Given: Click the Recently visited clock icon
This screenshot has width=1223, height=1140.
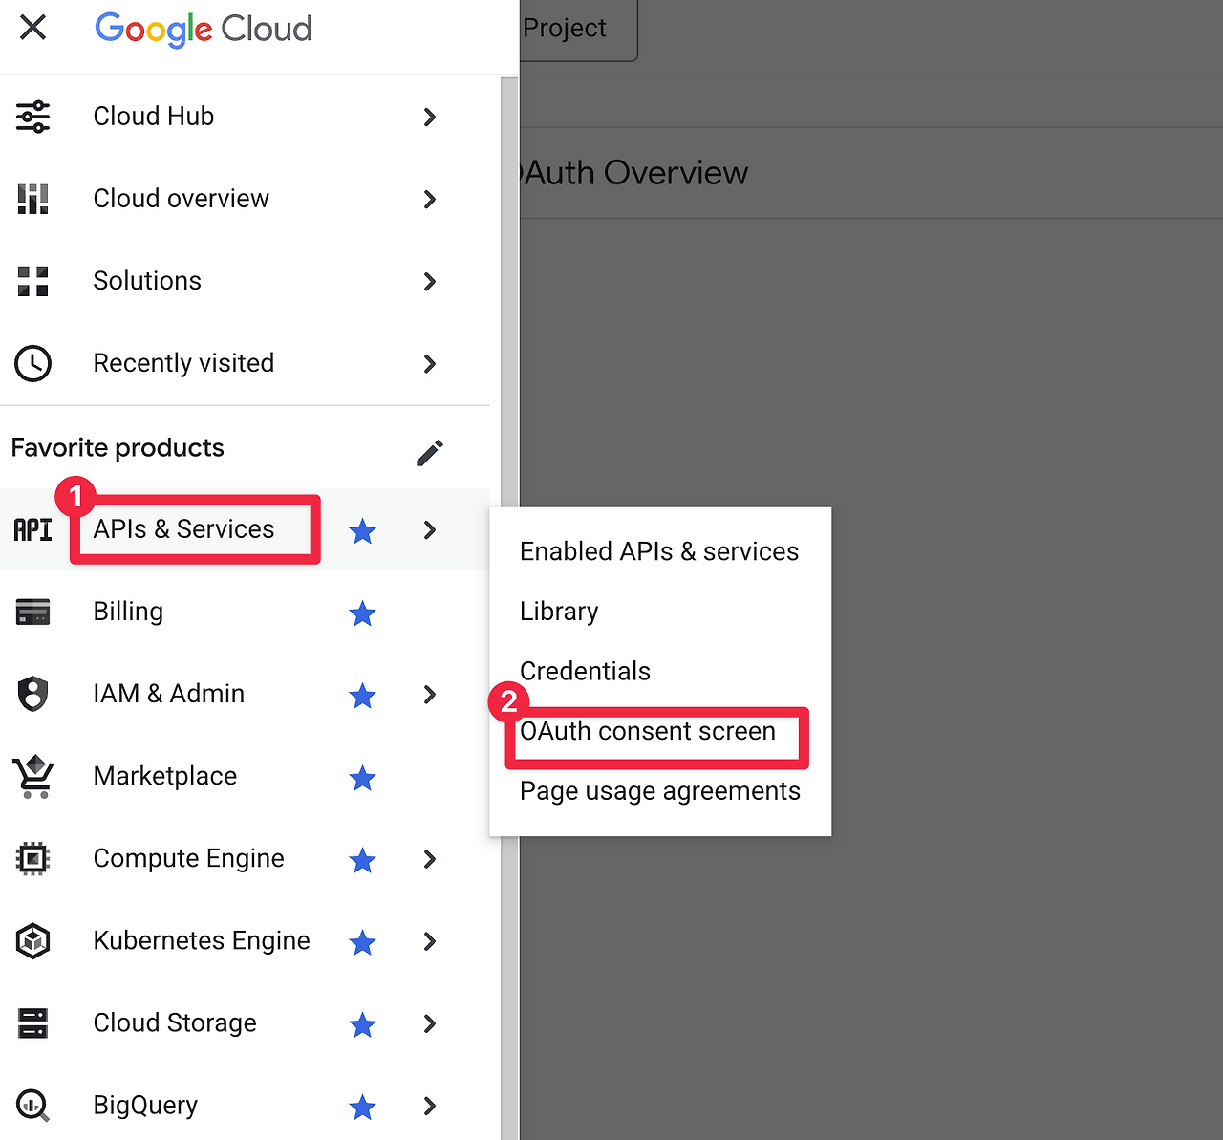Looking at the screenshot, I should click(x=33, y=363).
